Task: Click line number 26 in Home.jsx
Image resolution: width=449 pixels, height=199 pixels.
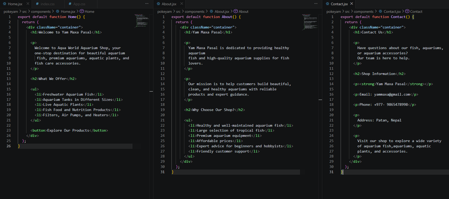Action: click(9, 146)
